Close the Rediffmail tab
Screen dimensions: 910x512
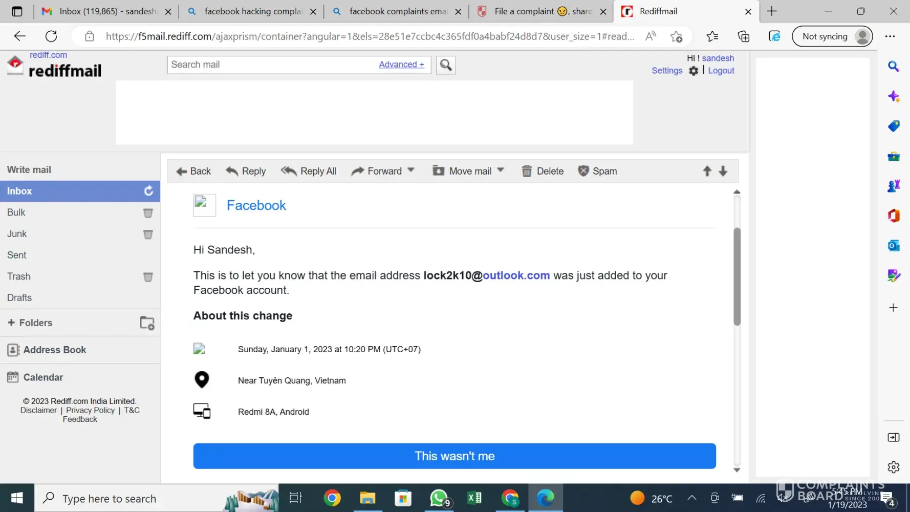748,11
